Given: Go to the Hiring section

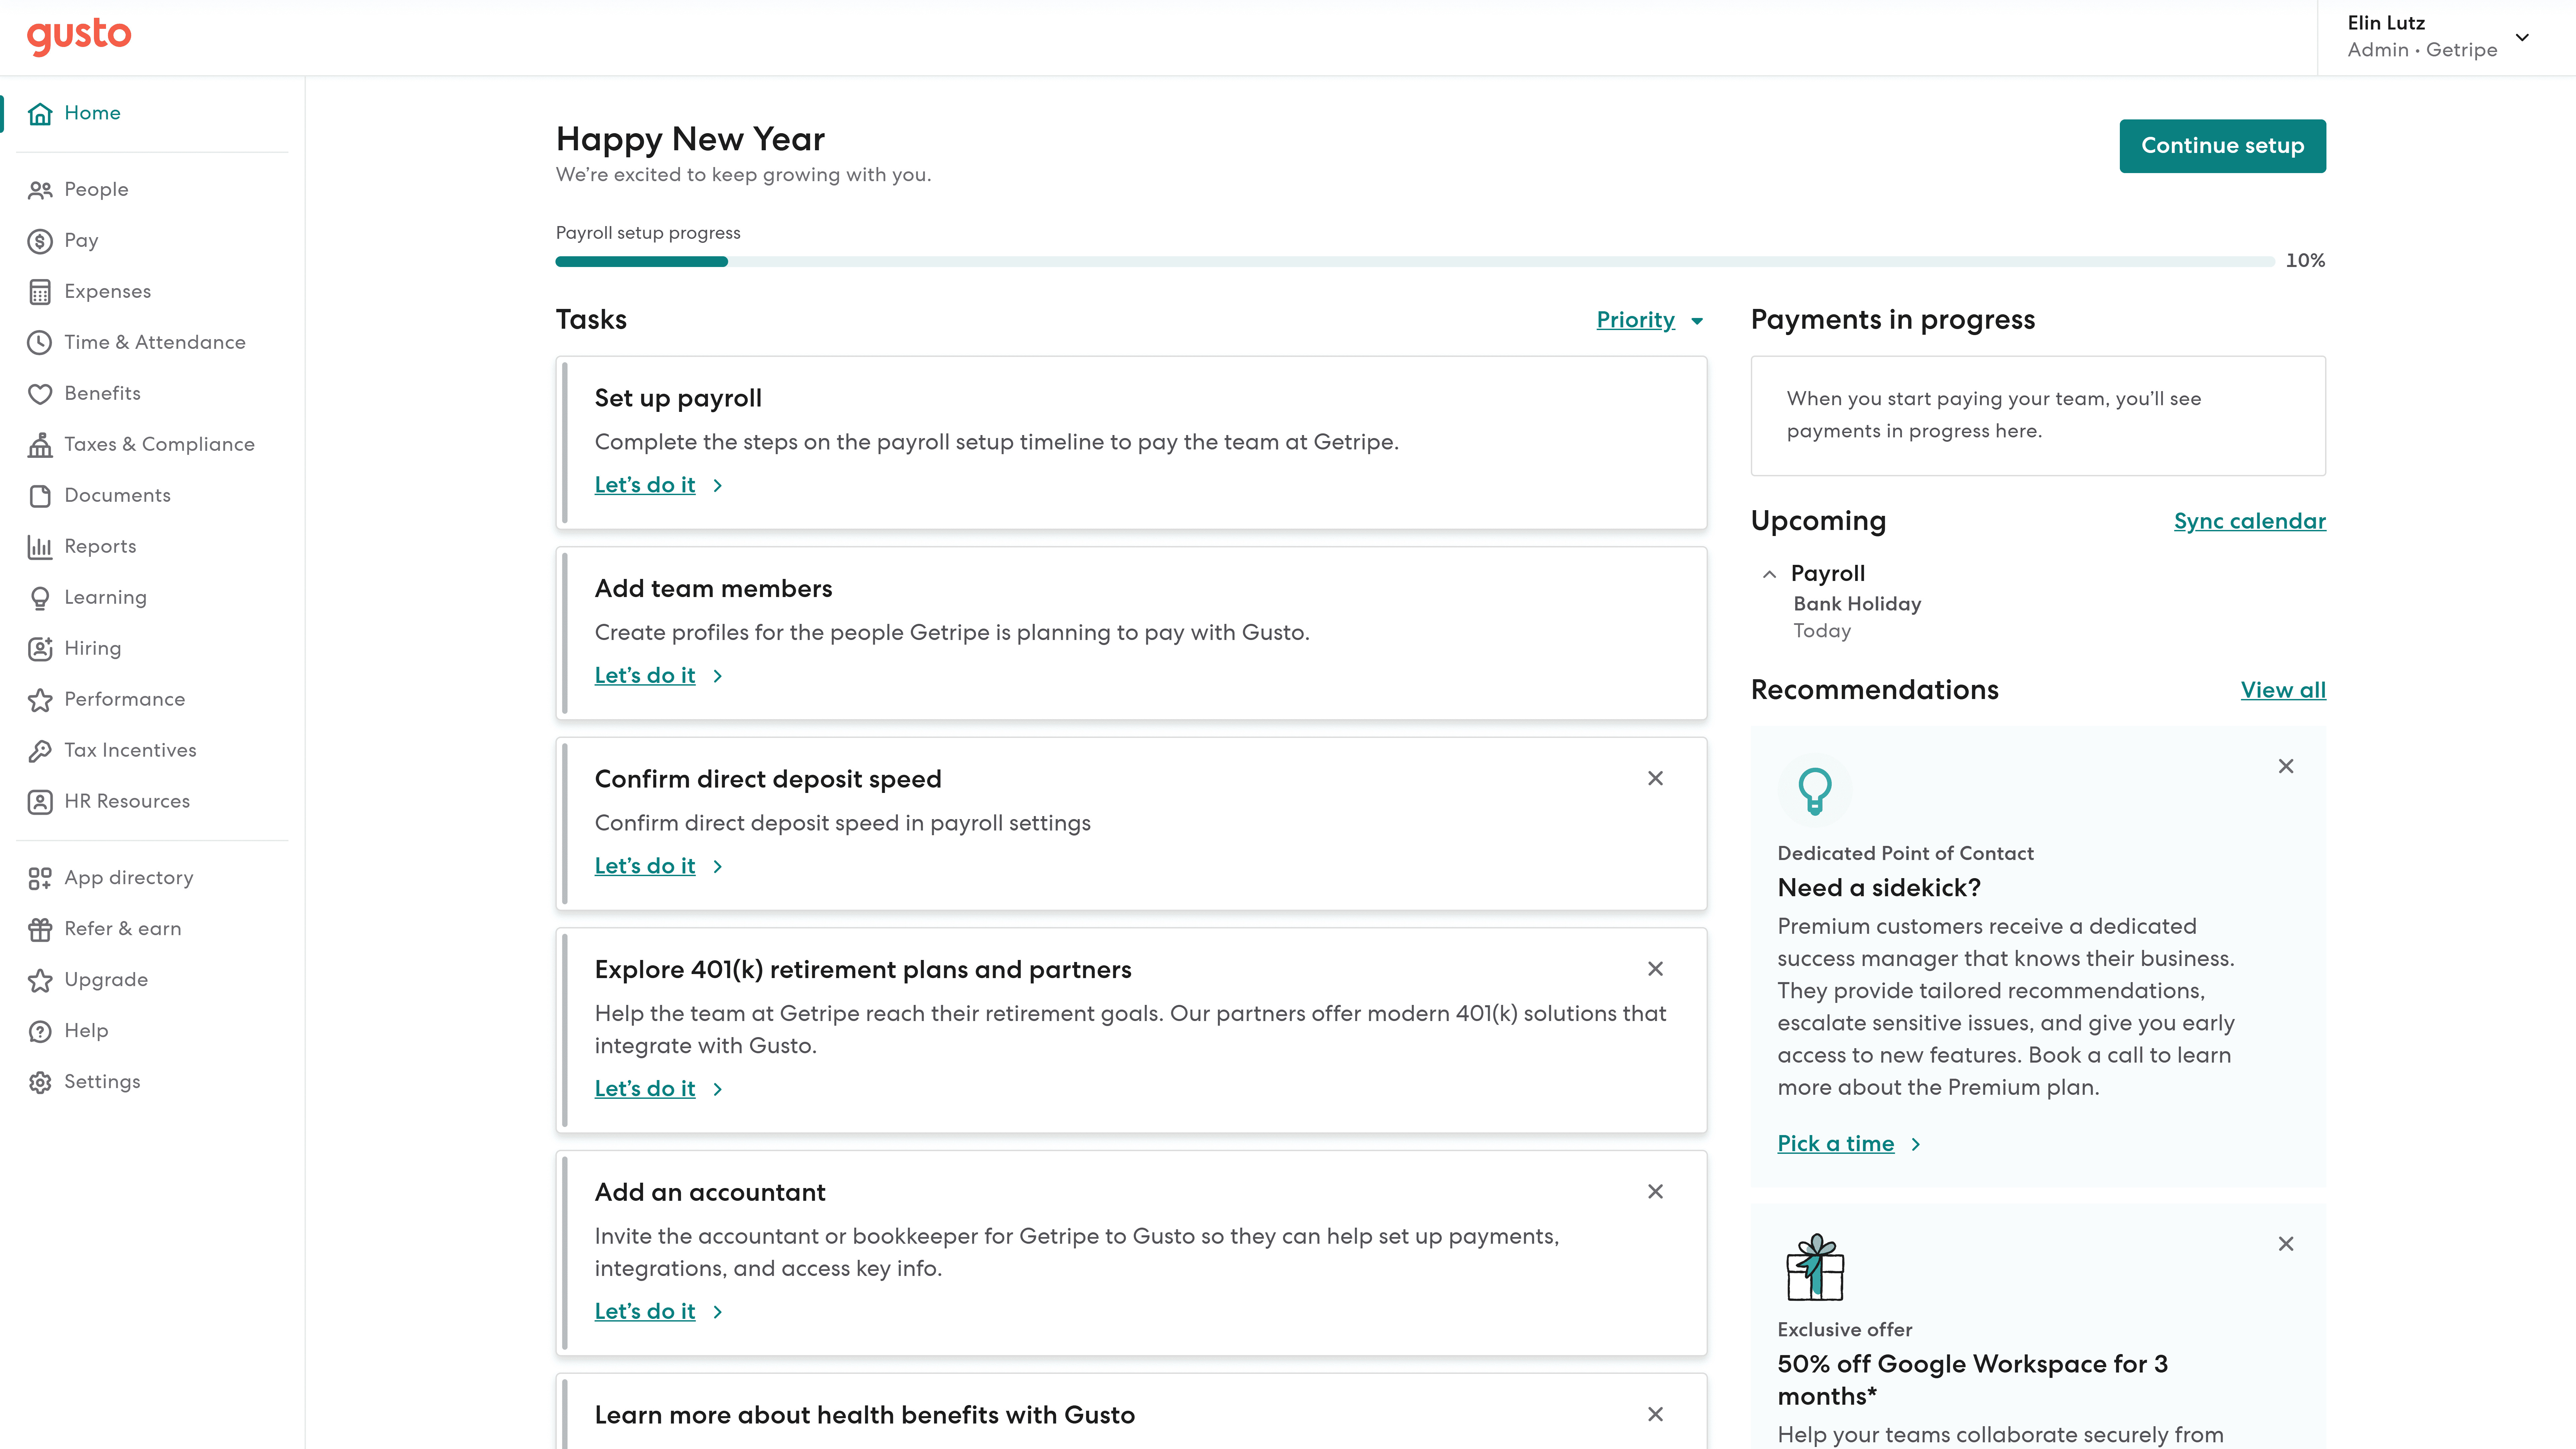Looking at the screenshot, I should tap(93, 649).
